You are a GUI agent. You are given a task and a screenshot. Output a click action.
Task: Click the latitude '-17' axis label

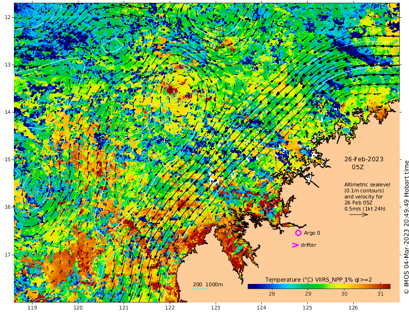coord(7,255)
